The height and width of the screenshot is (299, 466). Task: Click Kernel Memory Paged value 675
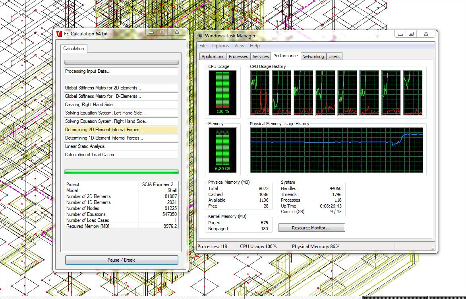[264, 223]
